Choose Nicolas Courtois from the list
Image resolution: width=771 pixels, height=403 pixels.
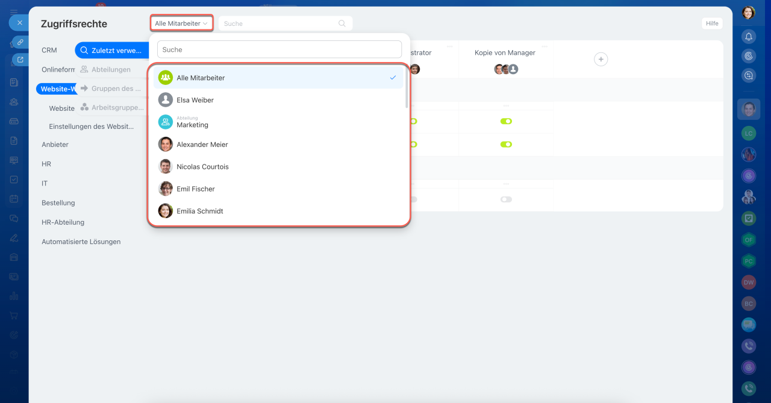tap(278, 167)
